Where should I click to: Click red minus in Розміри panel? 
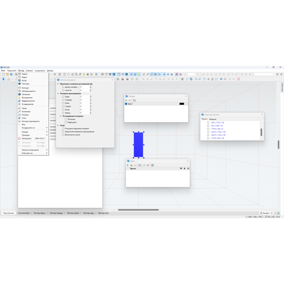(x=129, y=100)
